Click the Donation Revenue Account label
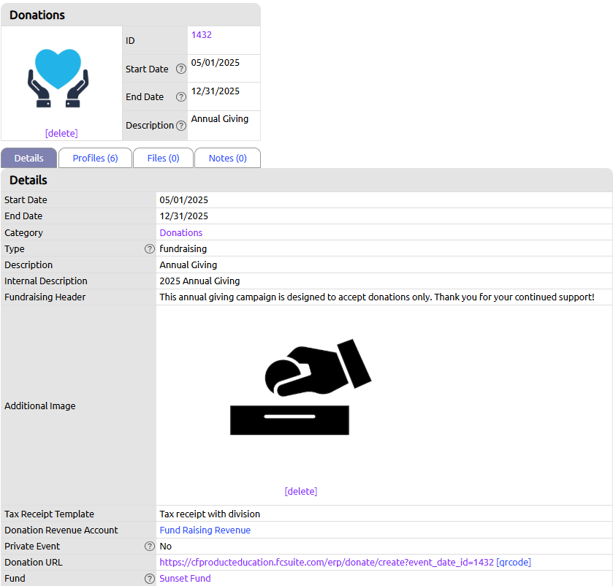Screen dimensions: 613x586 point(61,530)
